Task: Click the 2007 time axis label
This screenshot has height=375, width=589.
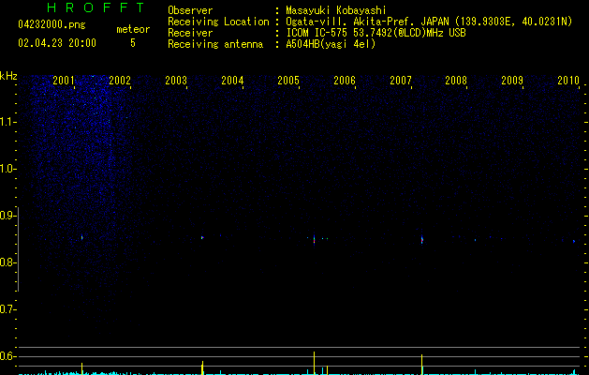Action: point(401,81)
